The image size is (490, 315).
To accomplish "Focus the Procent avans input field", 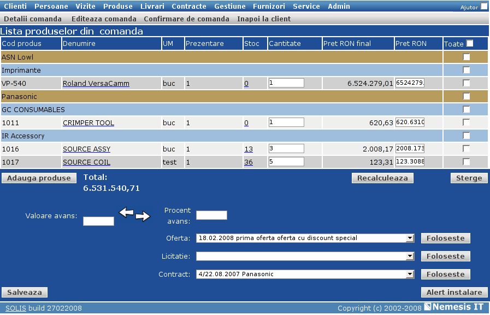I will [x=211, y=215].
